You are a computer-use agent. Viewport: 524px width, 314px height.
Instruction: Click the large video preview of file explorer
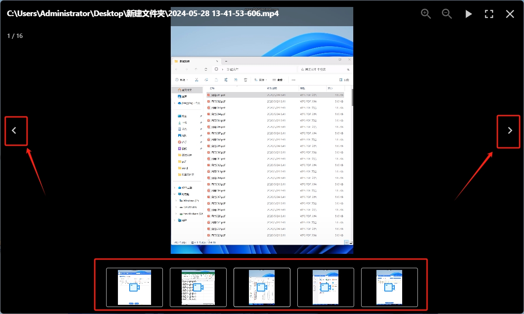click(262, 130)
